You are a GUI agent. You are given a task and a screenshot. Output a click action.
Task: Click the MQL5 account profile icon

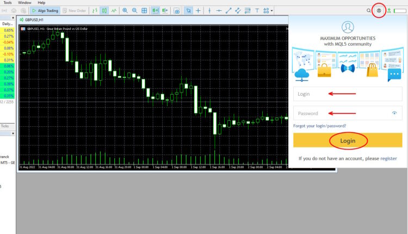pos(379,10)
